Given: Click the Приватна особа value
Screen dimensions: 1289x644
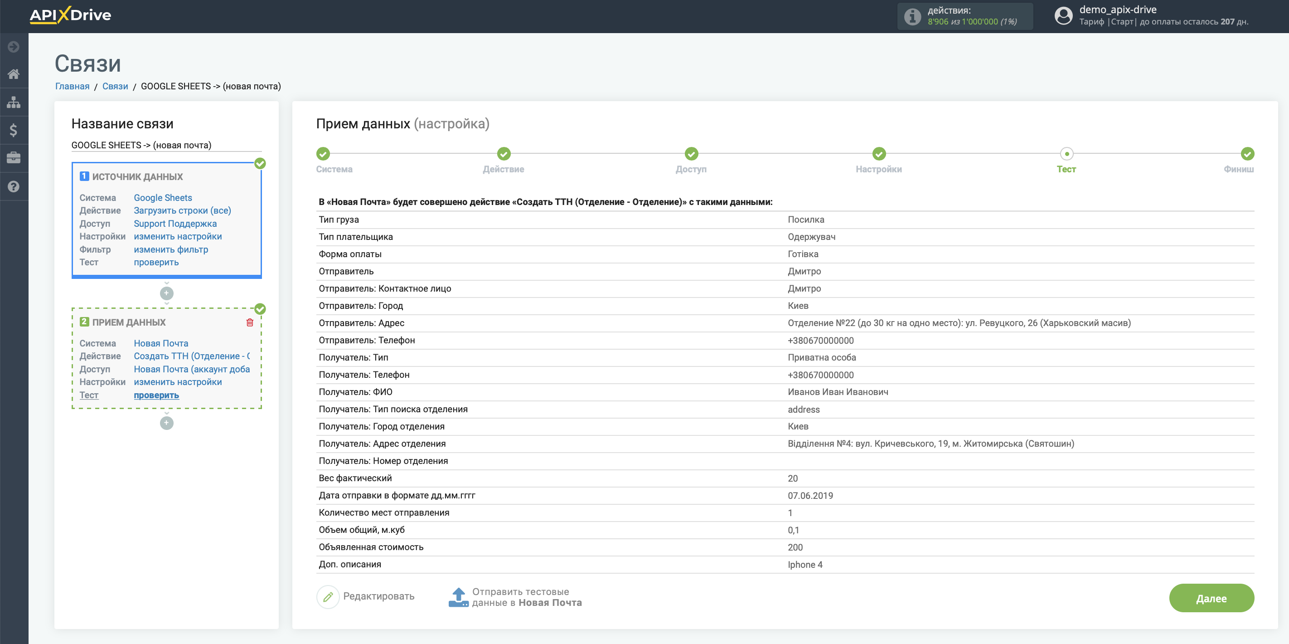Looking at the screenshot, I should [x=822, y=357].
